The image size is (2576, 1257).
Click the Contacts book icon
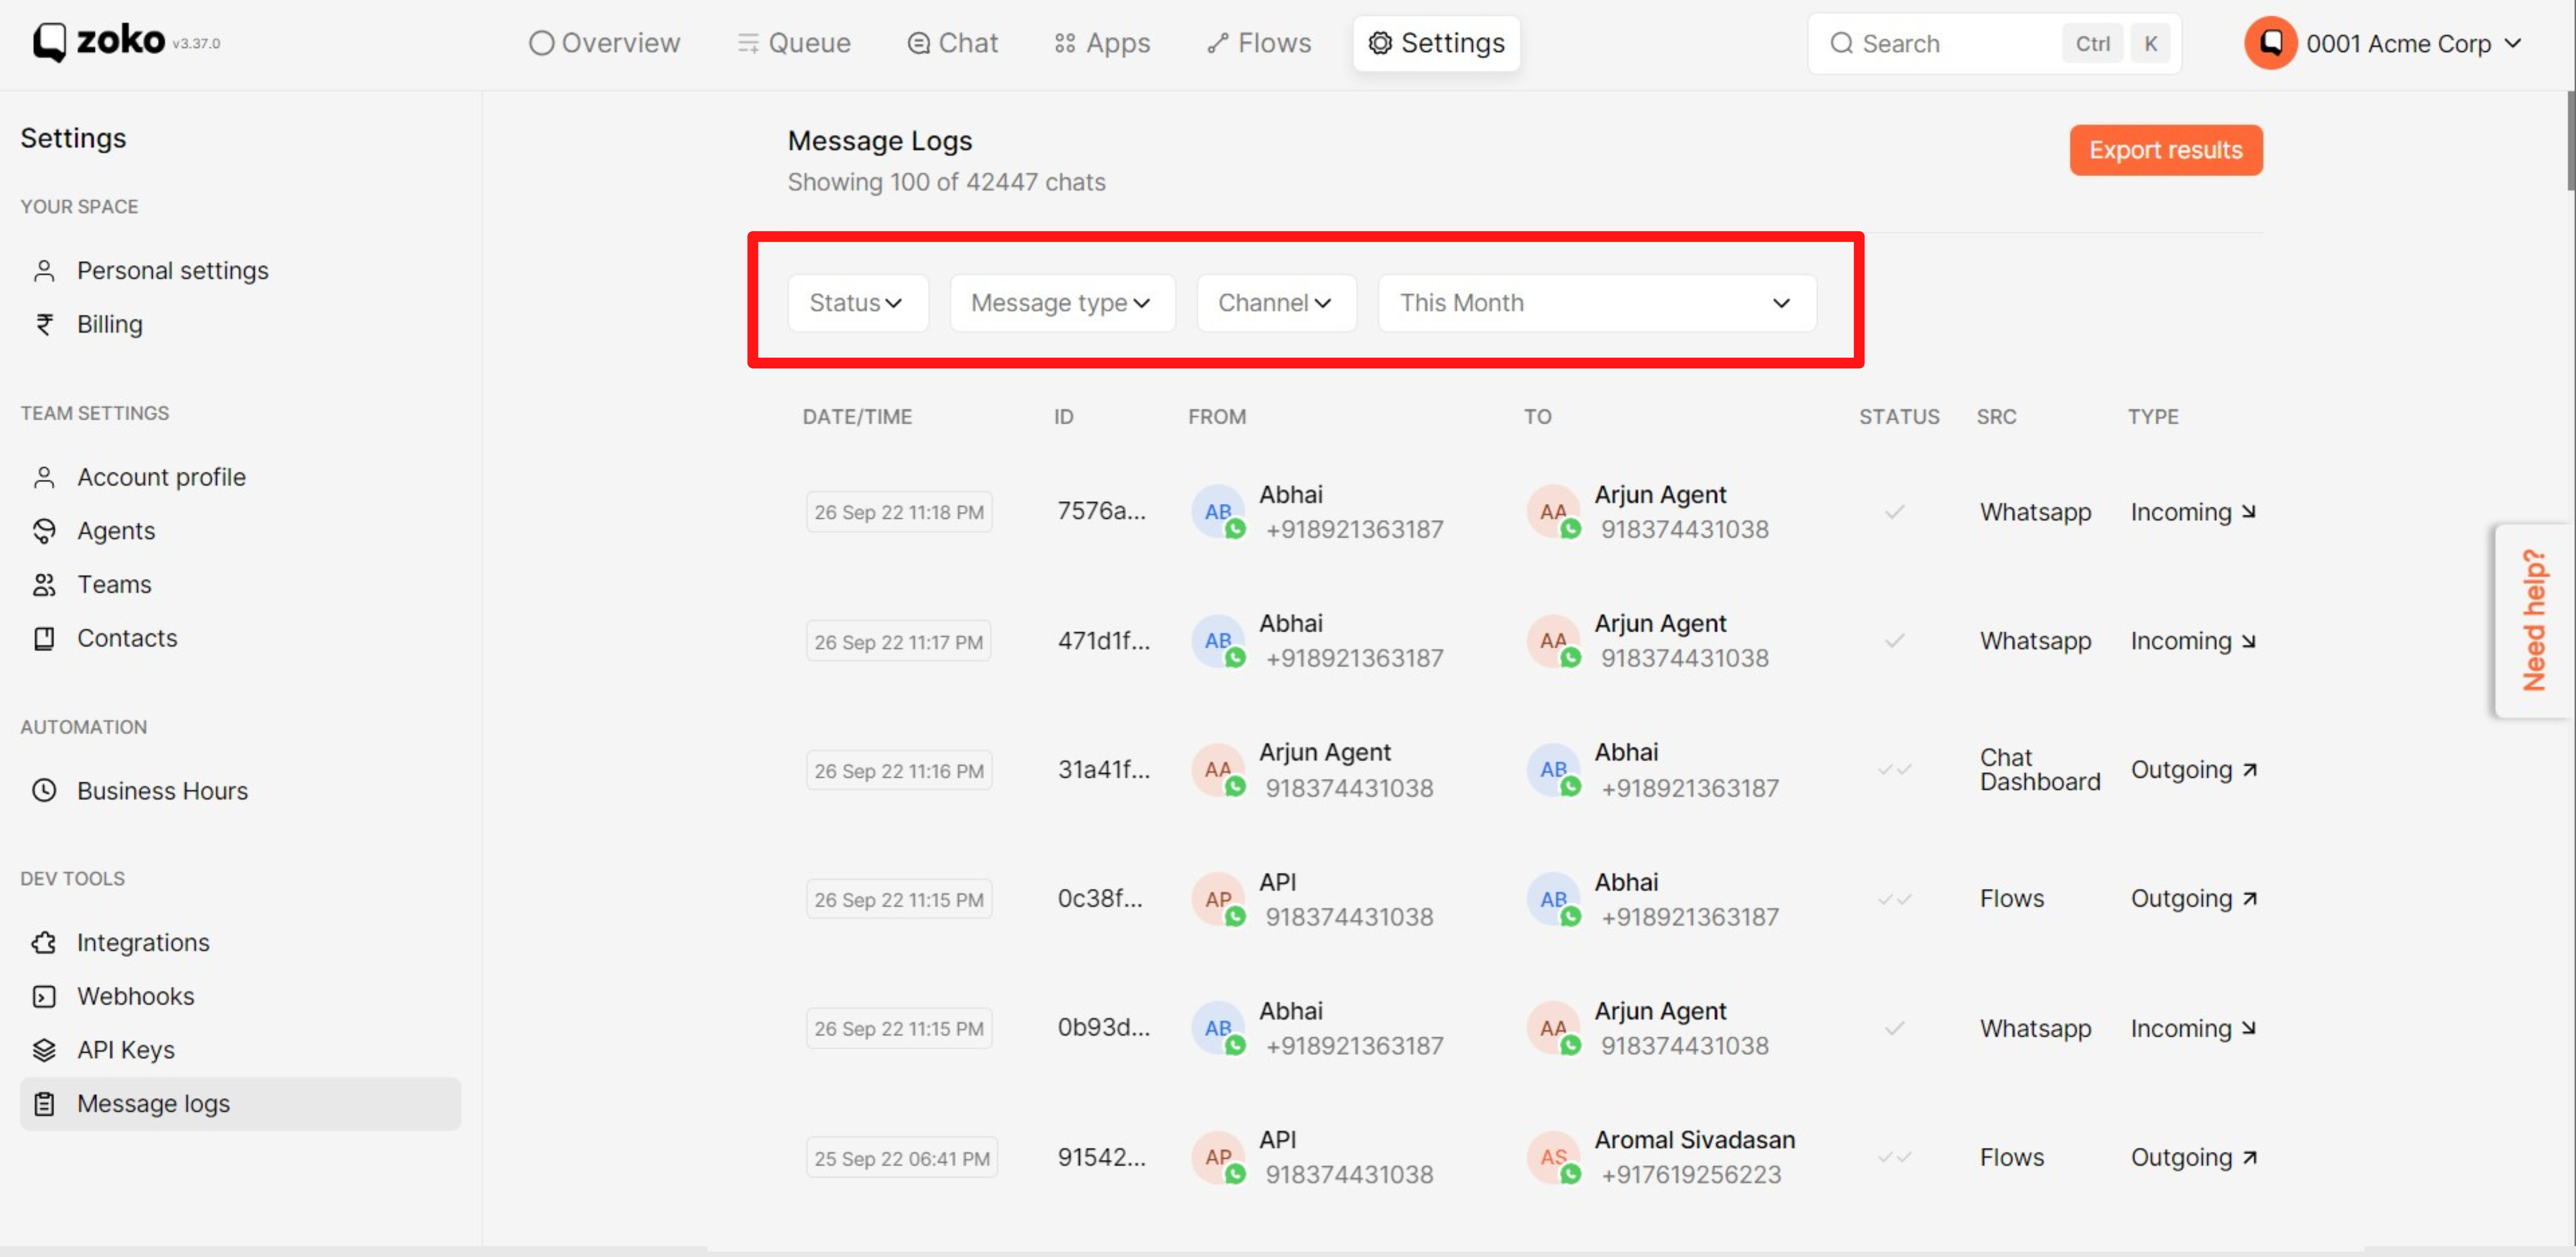44,639
